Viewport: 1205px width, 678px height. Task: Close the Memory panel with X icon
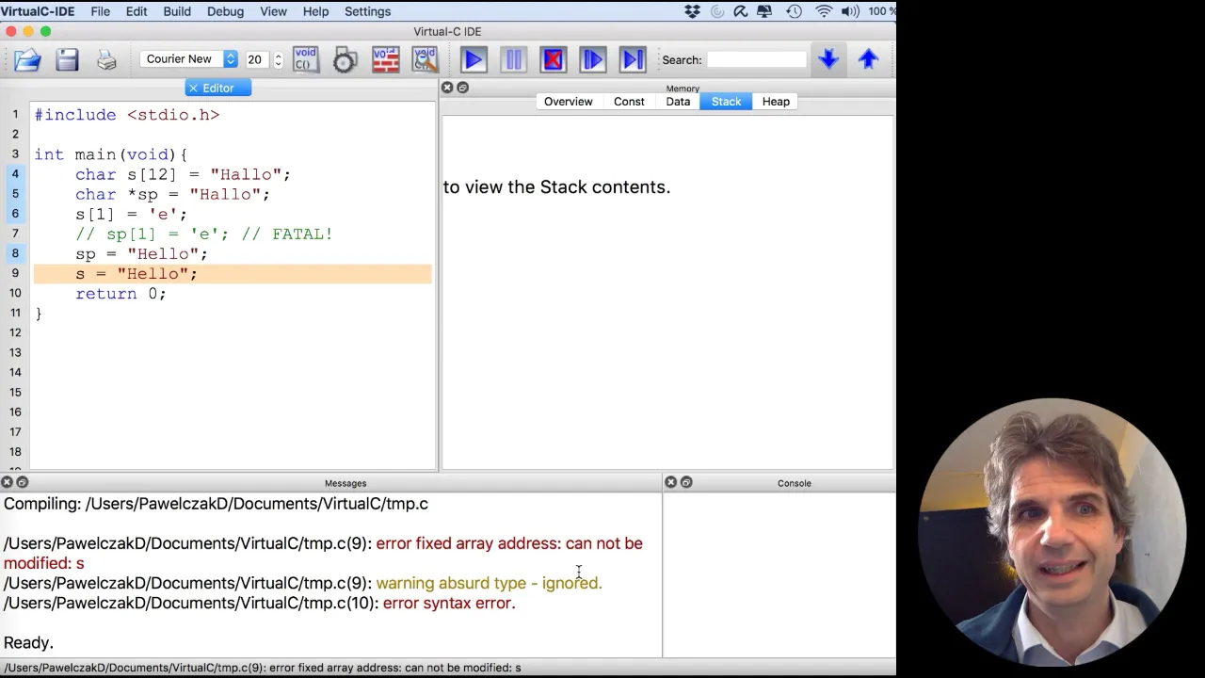[447, 88]
